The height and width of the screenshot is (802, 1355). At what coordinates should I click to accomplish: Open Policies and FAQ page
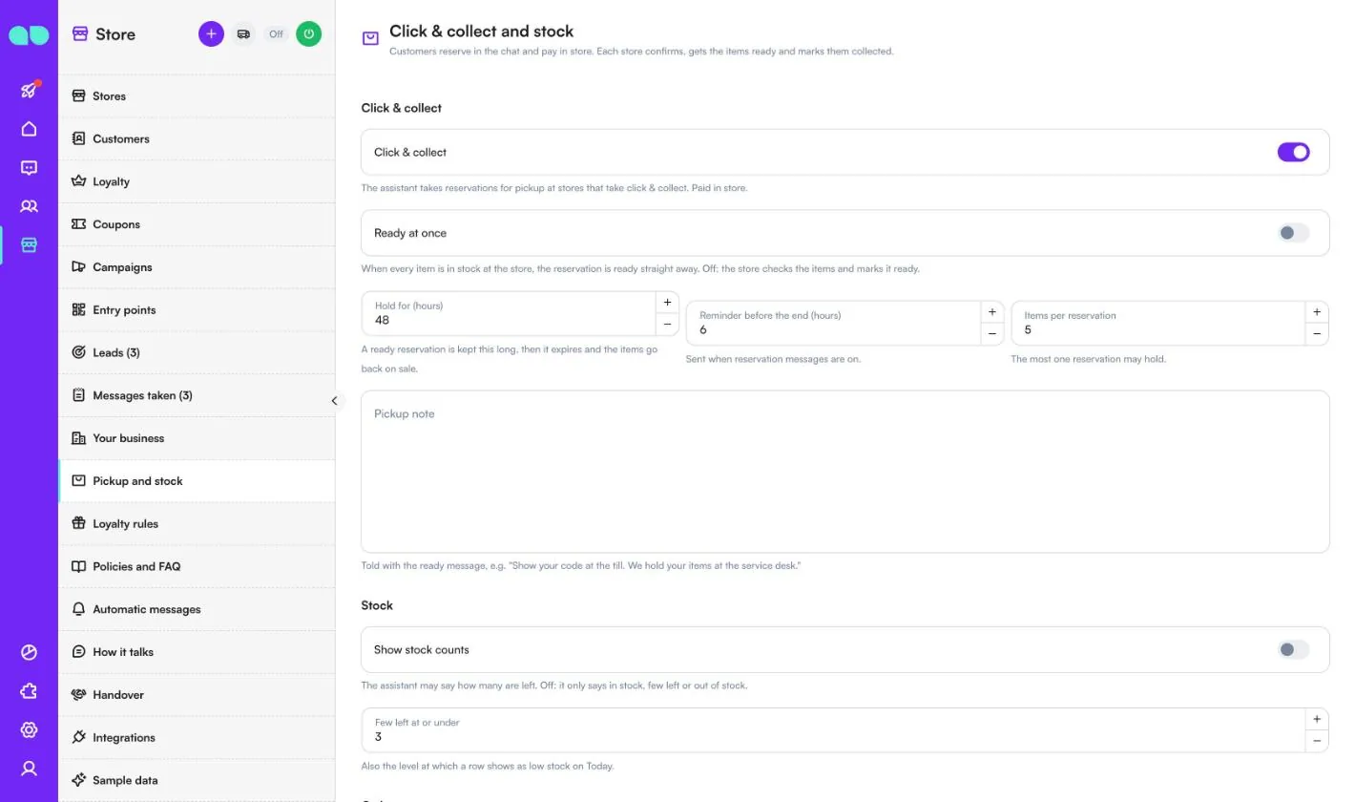(197, 566)
